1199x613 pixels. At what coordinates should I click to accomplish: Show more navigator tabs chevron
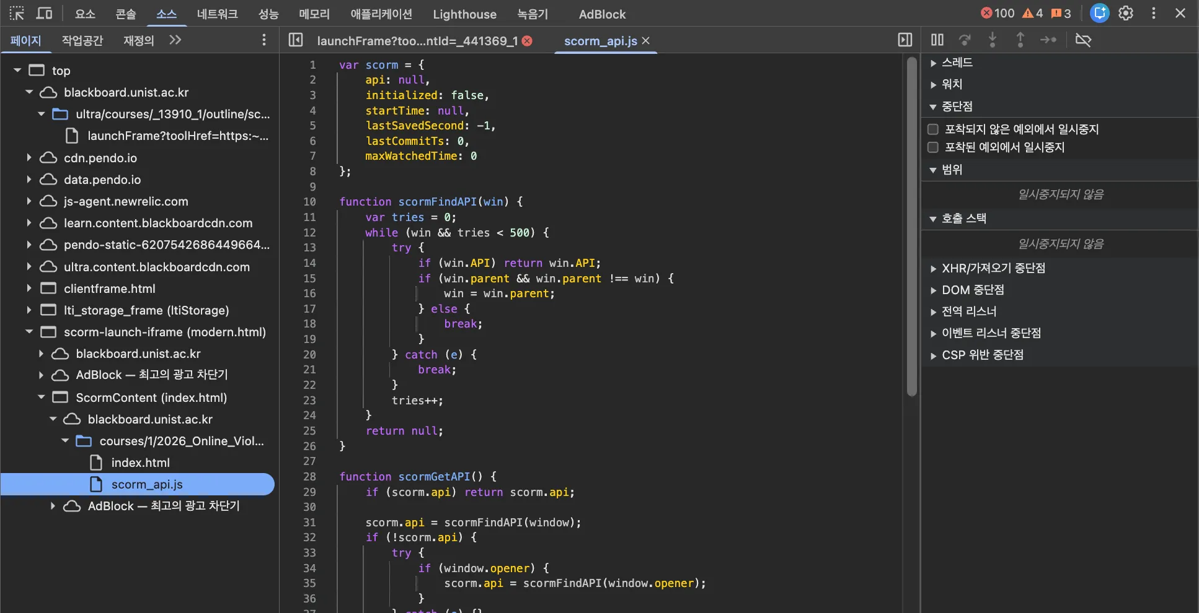coord(175,40)
